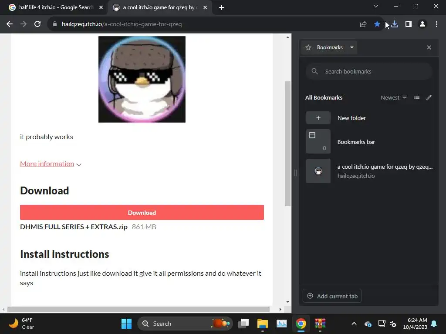Click the page vertical scrollbar thumb
This screenshot has width=446, height=334.
pos(287,144)
